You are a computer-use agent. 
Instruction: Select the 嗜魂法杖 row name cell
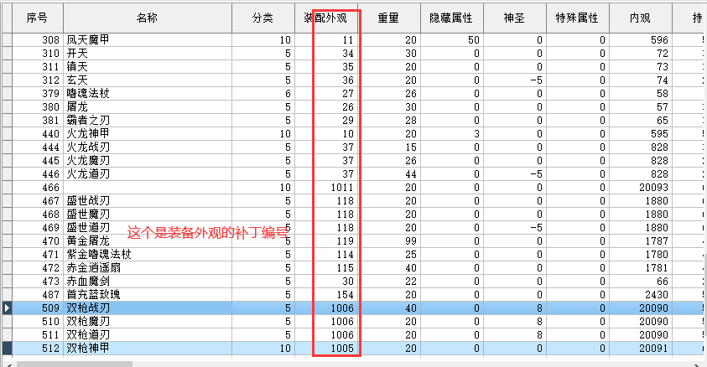(x=88, y=94)
